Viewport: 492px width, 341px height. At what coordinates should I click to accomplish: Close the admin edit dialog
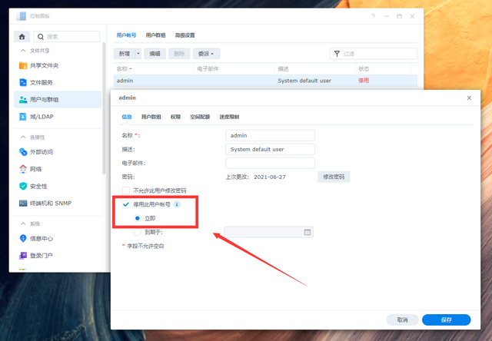click(469, 98)
